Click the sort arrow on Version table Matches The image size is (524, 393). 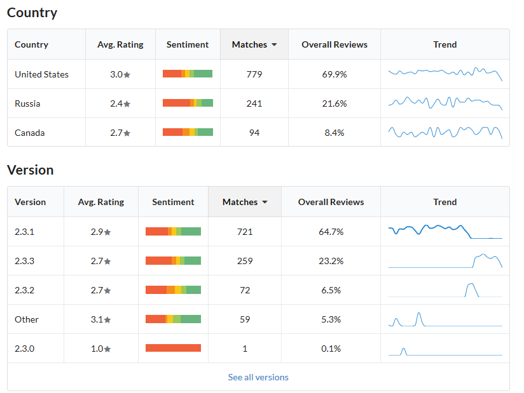click(265, 203)
